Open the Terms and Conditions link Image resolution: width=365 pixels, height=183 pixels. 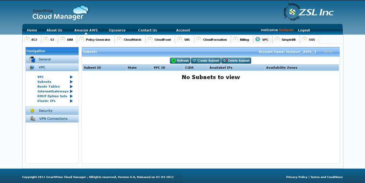pyautogui.click(x=326, y=177)
